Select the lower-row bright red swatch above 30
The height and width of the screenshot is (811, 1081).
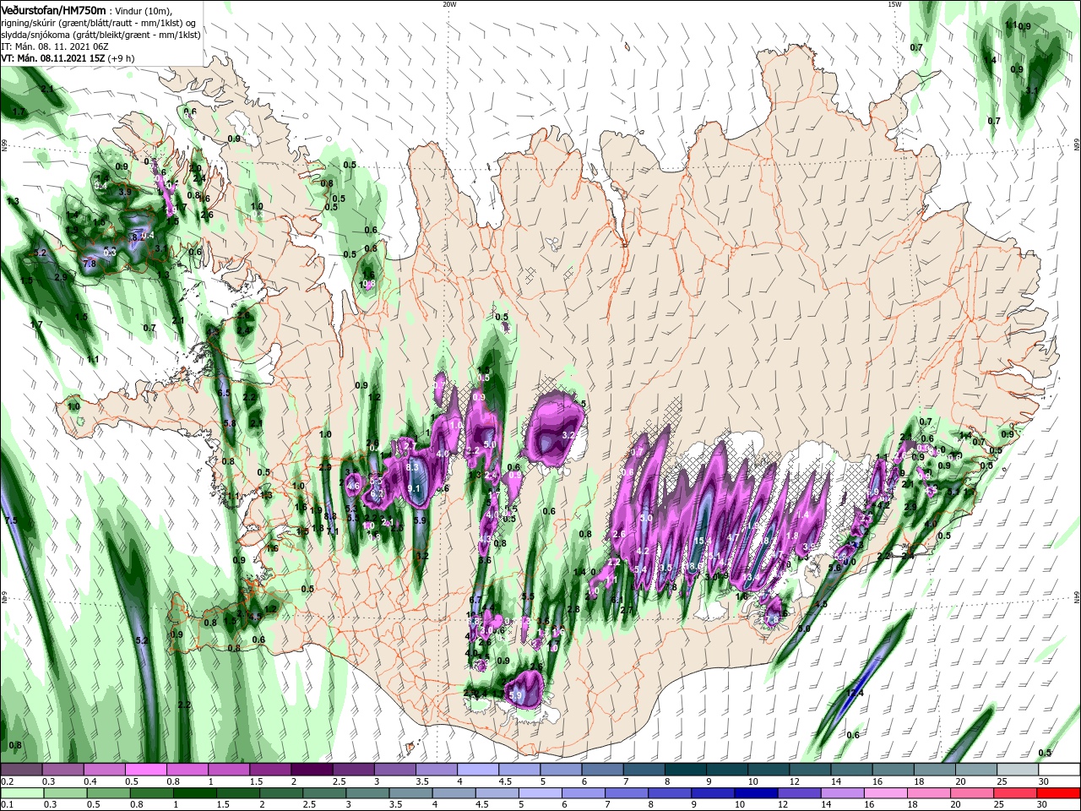coord(1060,793)
